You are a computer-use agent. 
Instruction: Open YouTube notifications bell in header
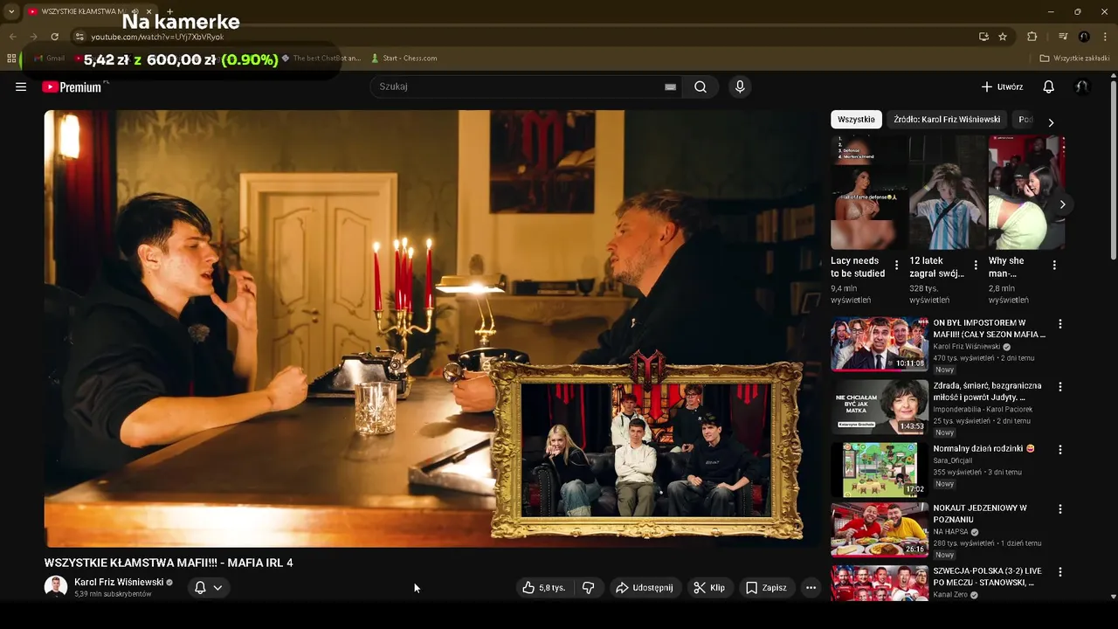pos(1049,86)
